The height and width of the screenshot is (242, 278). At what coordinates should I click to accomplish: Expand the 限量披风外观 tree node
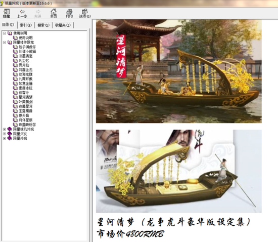pyautogui.click(x=5, y=129)
